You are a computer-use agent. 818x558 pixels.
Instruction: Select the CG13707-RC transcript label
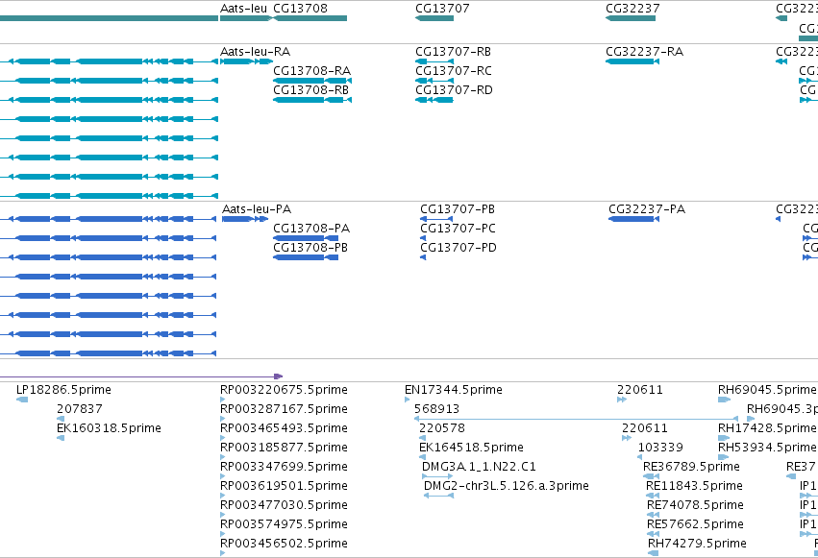point(454,71)
